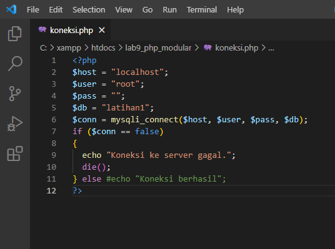Open the View menu

coord(124,9)
